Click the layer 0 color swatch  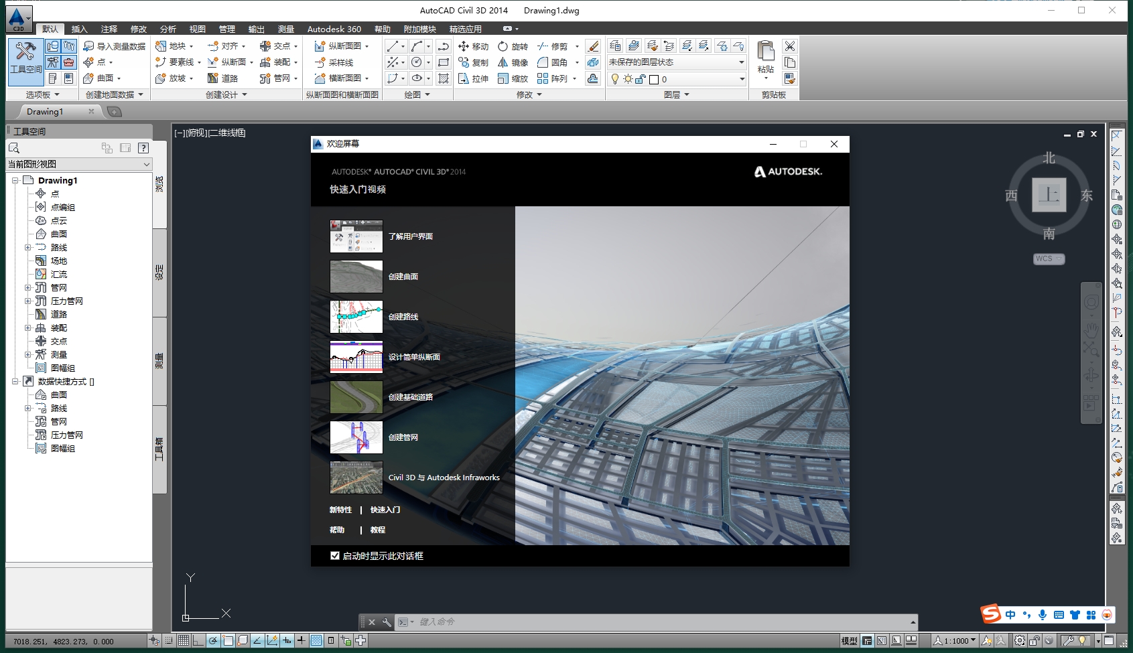tap(654, 79)
